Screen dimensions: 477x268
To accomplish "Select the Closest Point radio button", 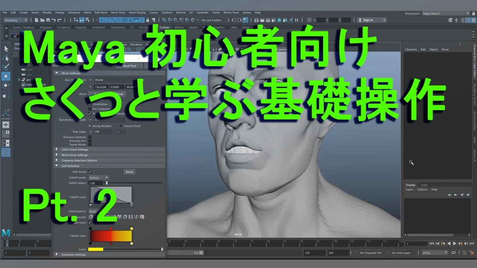I will pos(121,126).
